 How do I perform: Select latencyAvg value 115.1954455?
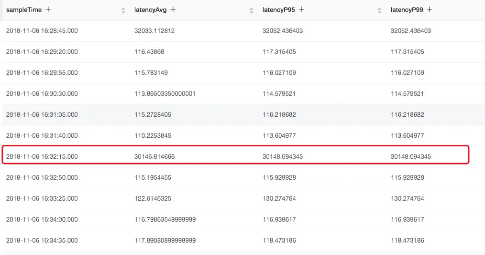(153, 178)
